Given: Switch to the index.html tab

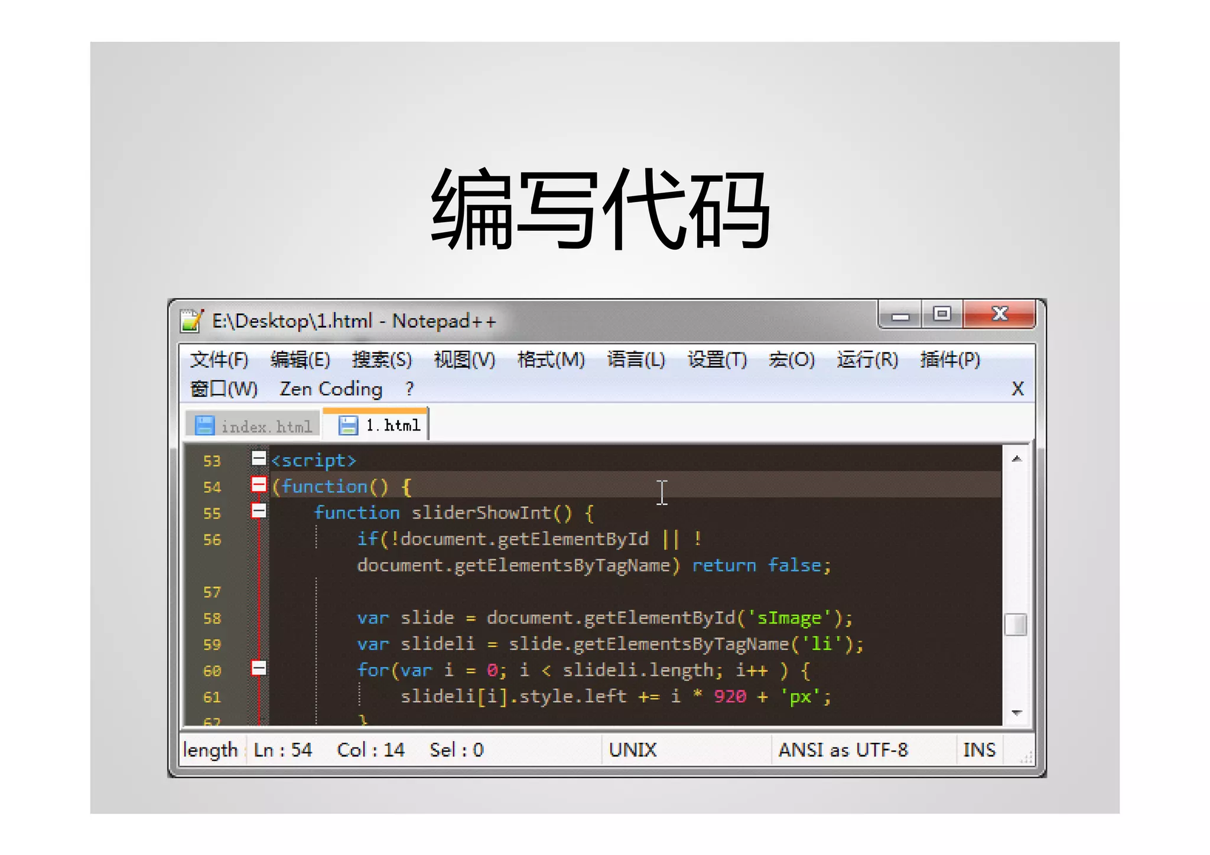Looking at the screenshot, I should pos(266,426).
